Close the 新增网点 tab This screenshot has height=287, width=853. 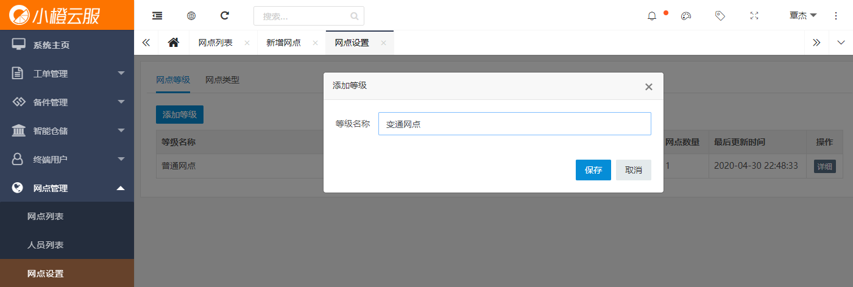[315, 43]
